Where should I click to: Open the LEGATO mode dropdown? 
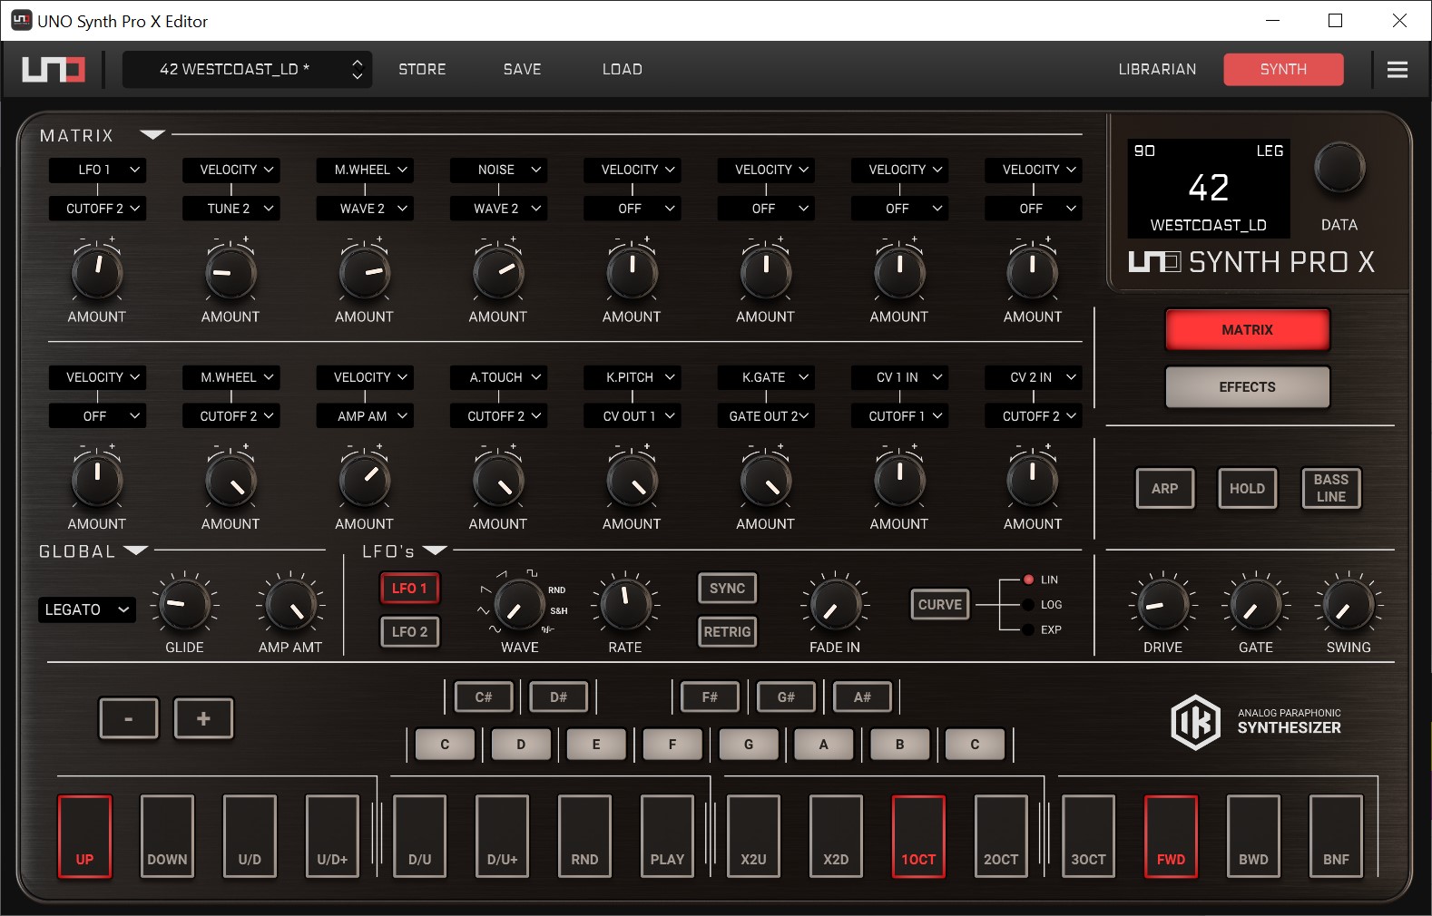click(86, 609)
